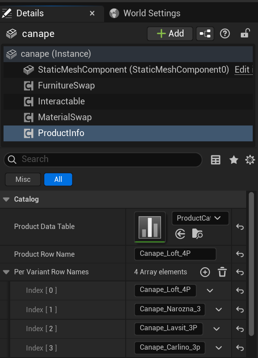Browse to asset in Content Browser icon
The height and width of the screenshot is (358, 258).
pyautogui.click(x=197, y=234)
